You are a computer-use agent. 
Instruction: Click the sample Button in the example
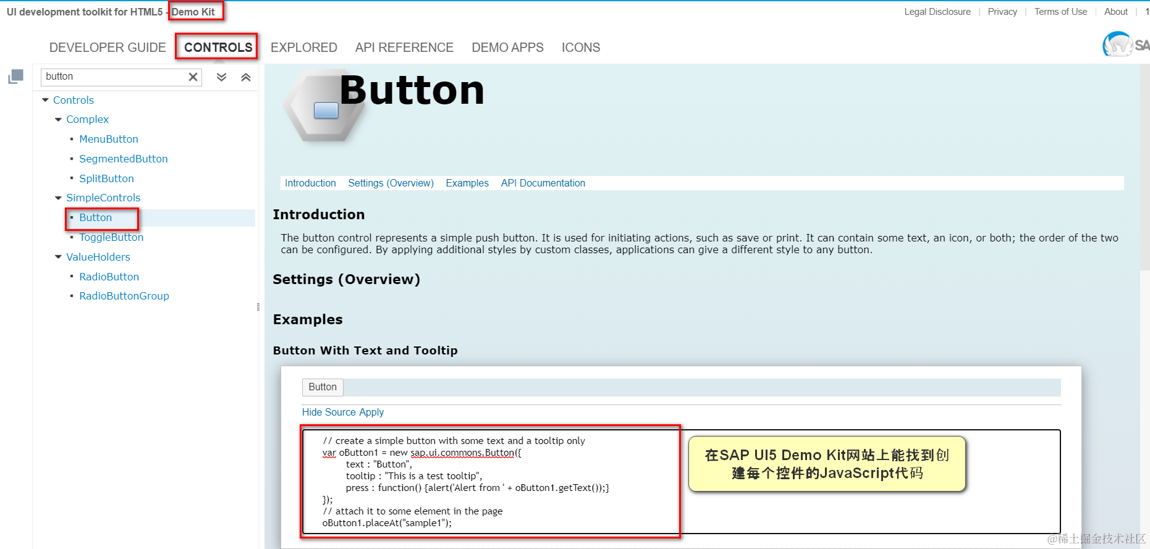(323, 387)
